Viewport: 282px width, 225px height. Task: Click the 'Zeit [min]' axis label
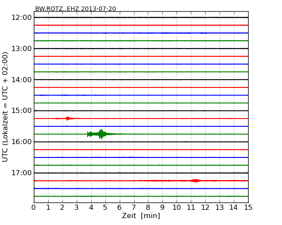pos(141,216)
